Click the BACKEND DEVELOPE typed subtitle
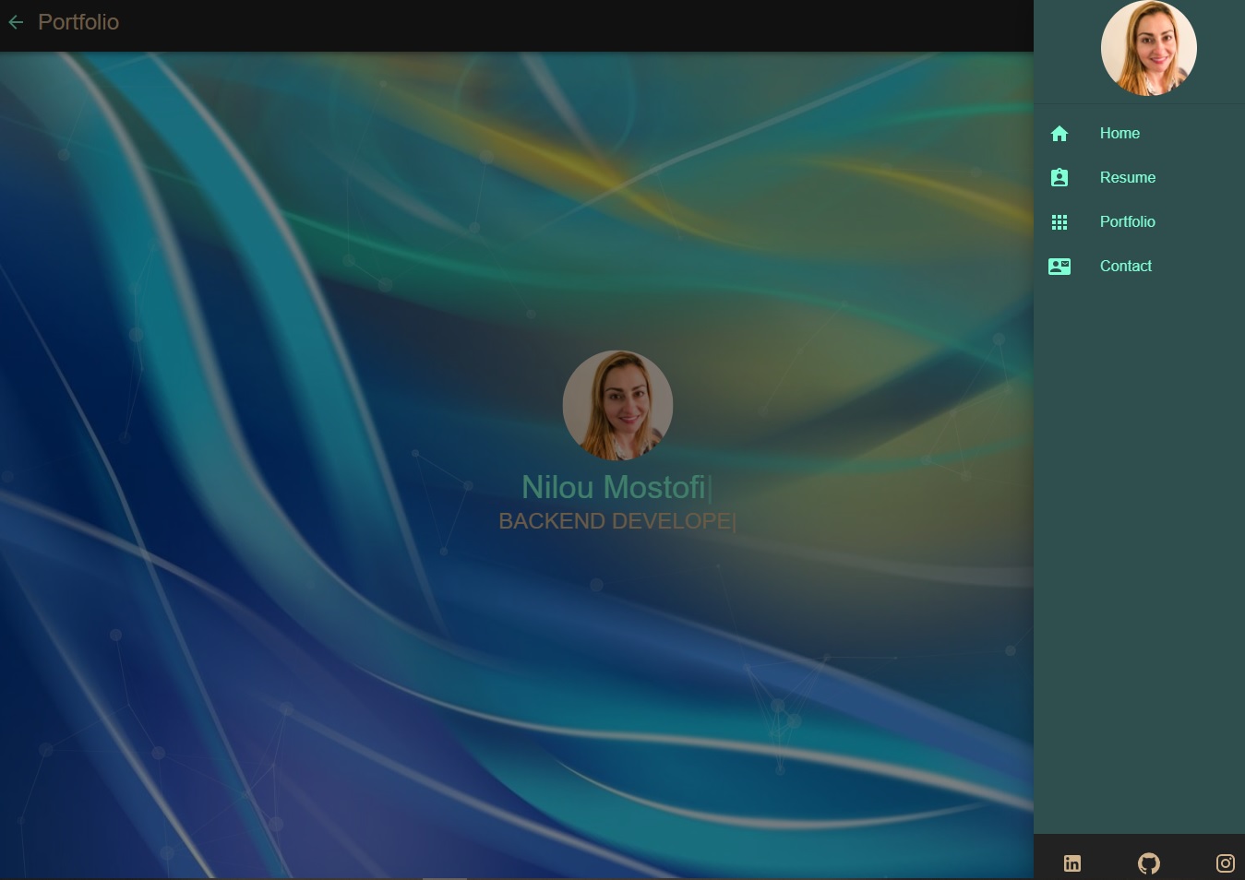 [x=616, y=521]
